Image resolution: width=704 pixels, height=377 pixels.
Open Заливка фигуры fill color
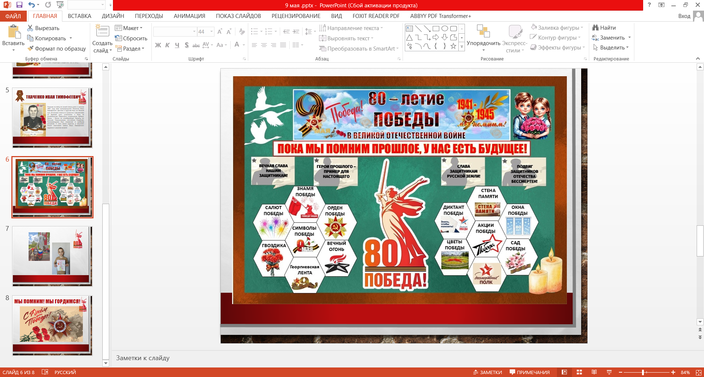click(x=557, y=27)
